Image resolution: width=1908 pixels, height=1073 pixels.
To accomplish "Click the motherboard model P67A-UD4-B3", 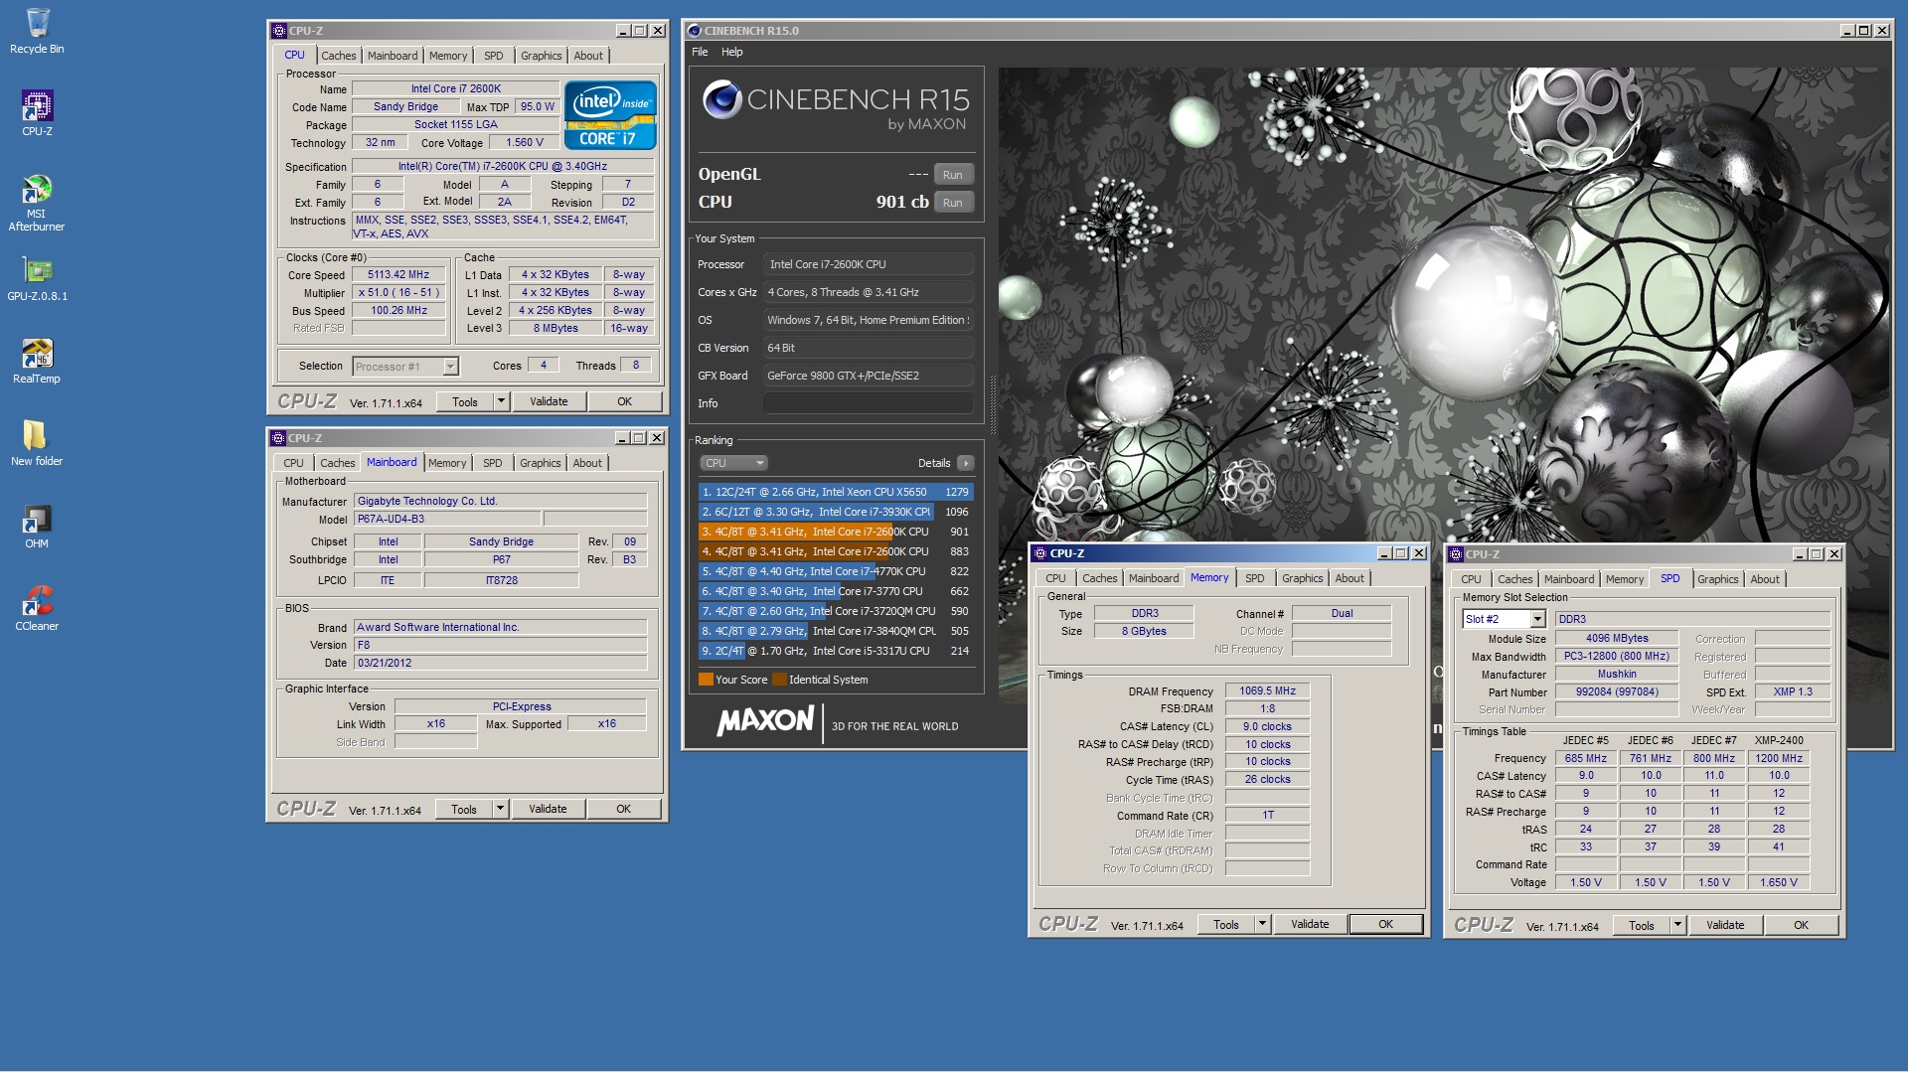I will click(447, 520).
